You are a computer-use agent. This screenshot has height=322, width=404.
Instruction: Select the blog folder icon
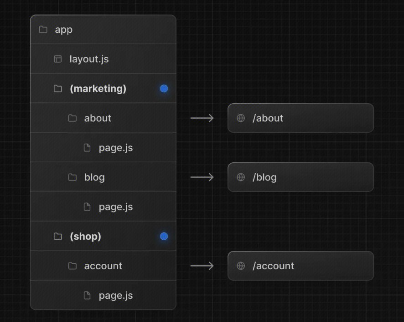(73, 177)
